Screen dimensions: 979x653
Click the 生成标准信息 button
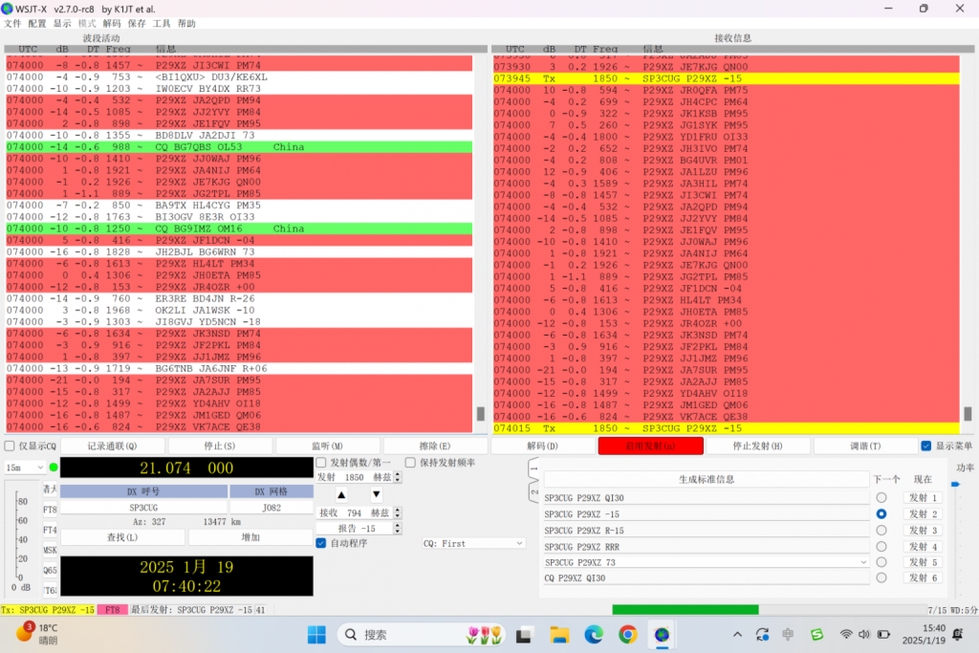pos(707,479)
